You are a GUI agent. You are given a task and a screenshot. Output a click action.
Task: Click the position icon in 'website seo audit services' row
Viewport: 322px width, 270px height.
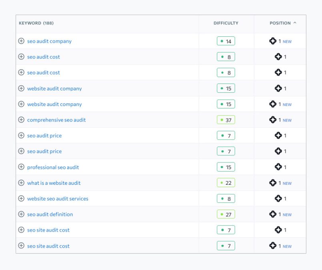point(278,198)
